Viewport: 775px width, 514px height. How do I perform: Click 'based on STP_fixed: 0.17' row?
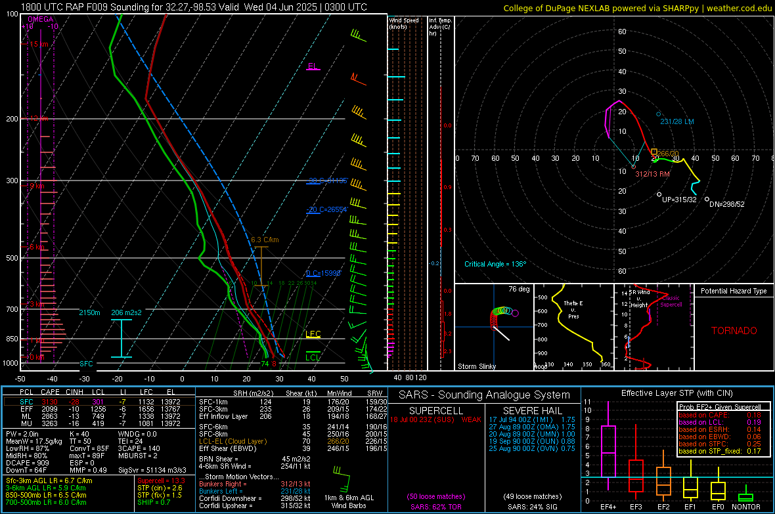point(720,451)
